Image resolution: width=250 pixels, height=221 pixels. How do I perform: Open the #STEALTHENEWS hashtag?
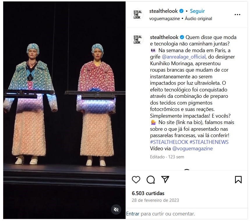(209, 142)
